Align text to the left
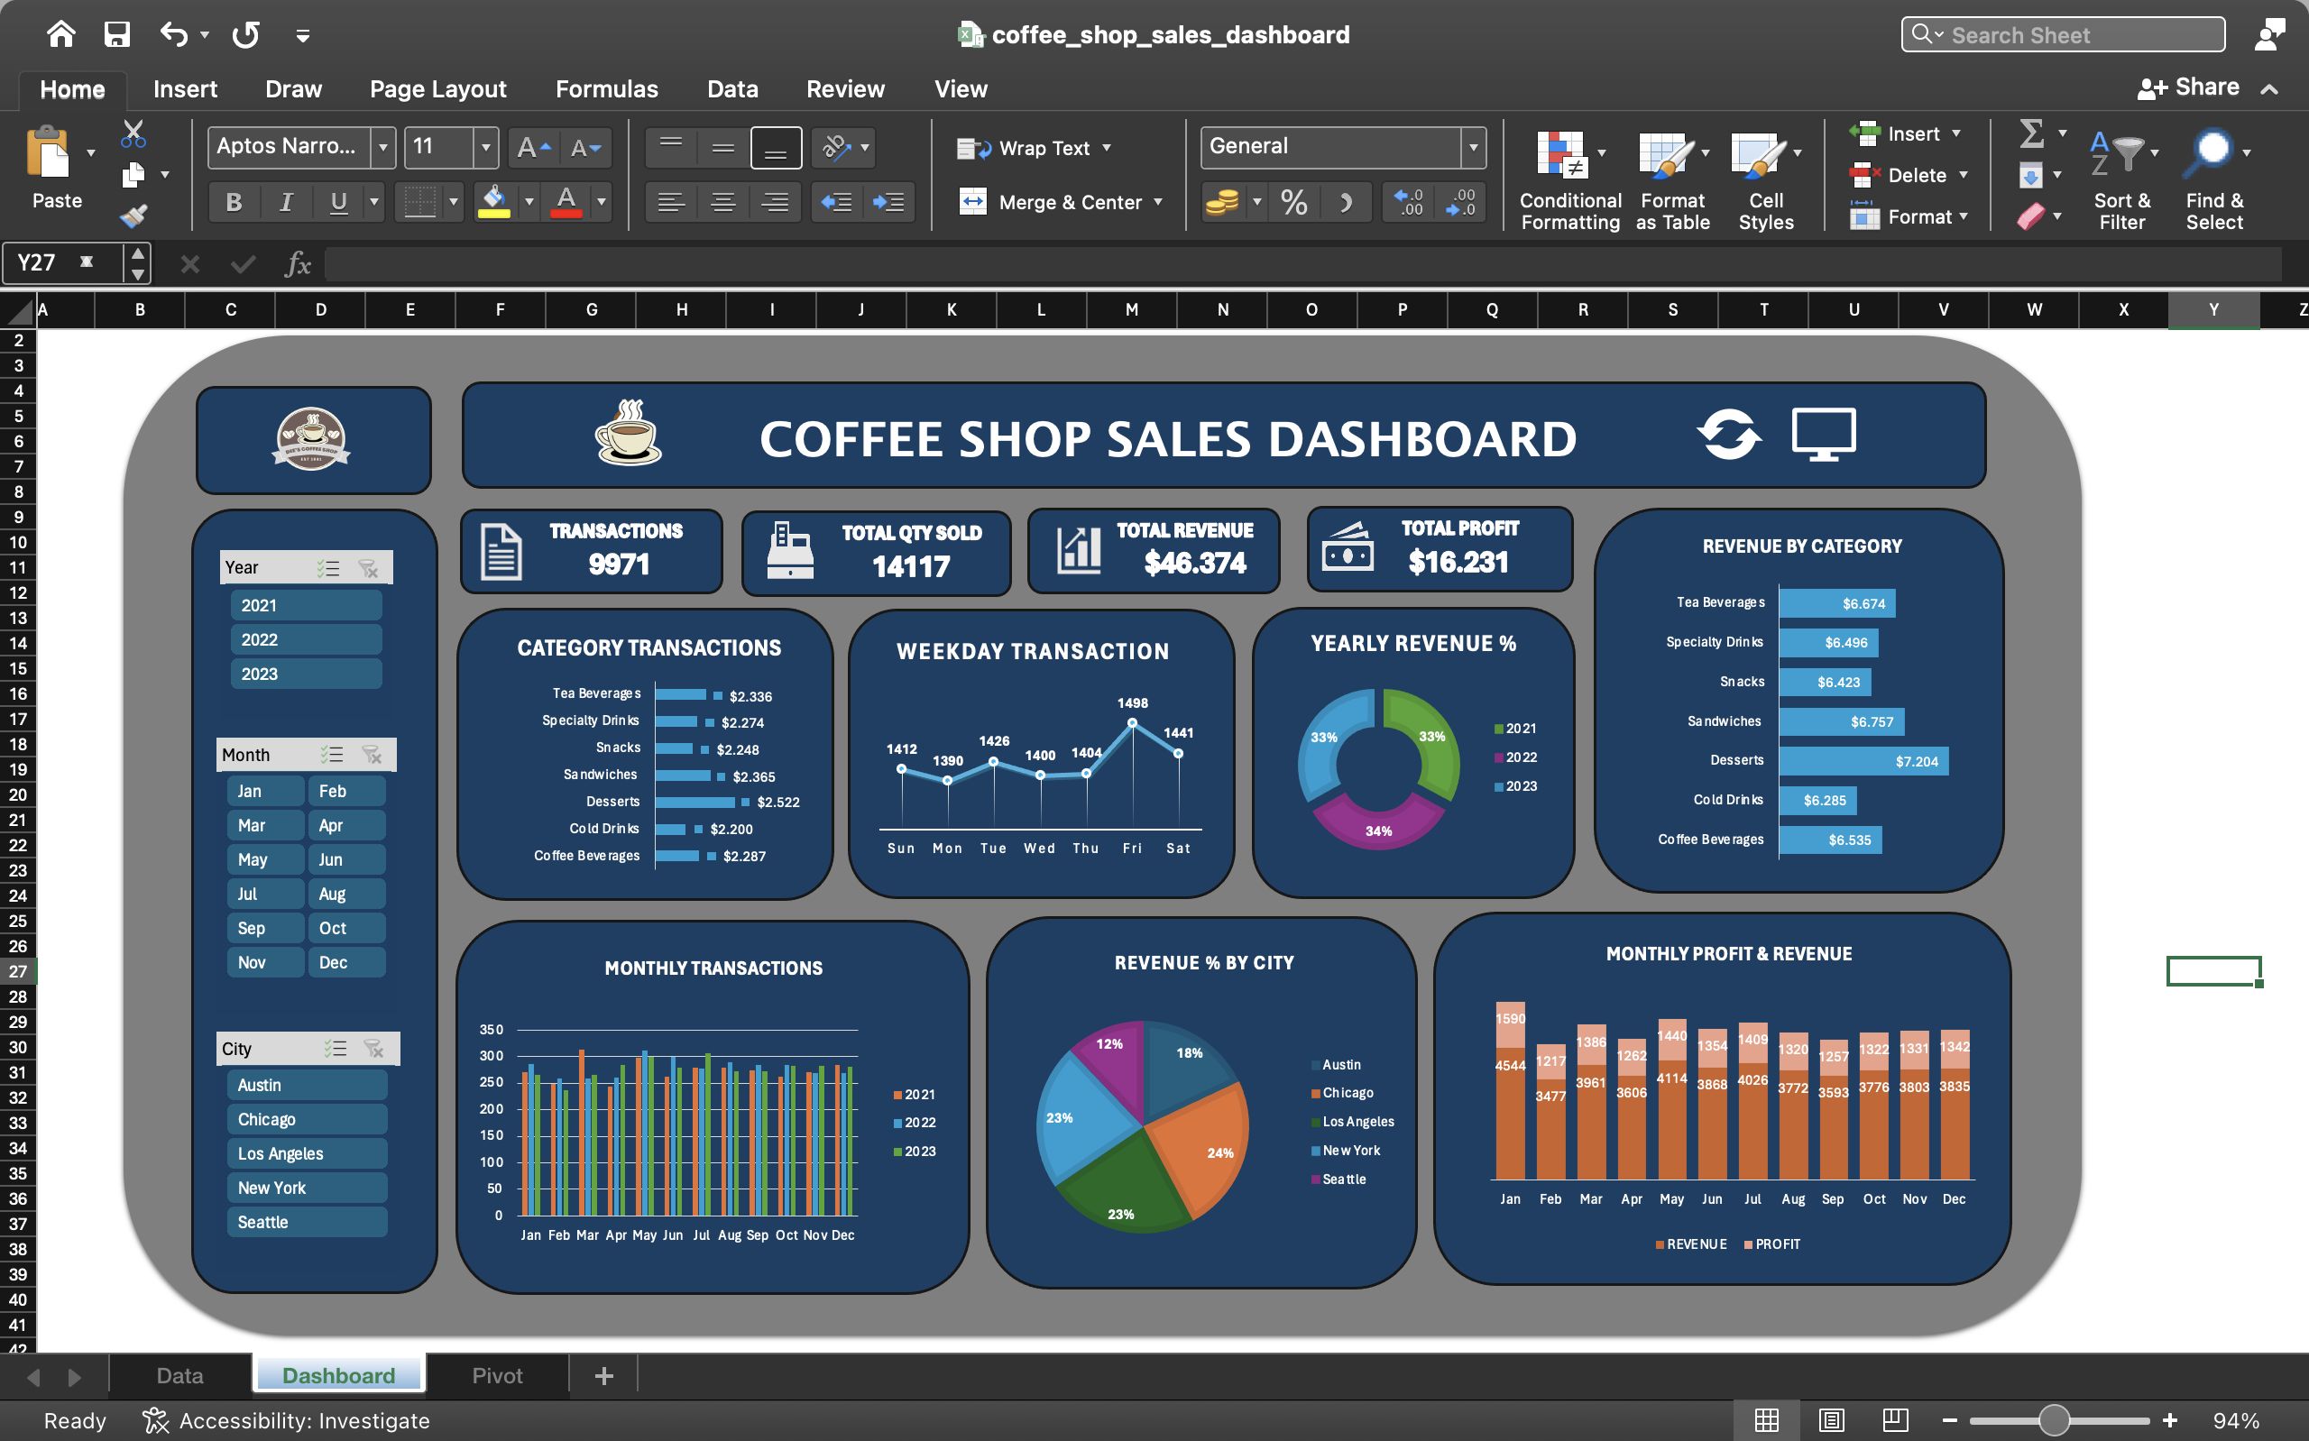2309x1441 pixels. coord(671,202)
